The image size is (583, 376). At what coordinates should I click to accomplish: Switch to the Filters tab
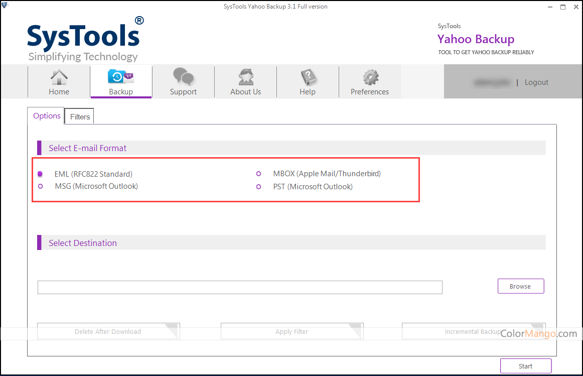79,116
